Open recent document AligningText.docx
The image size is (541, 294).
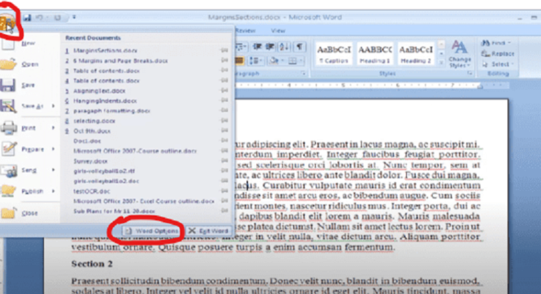tap(99, 91)
